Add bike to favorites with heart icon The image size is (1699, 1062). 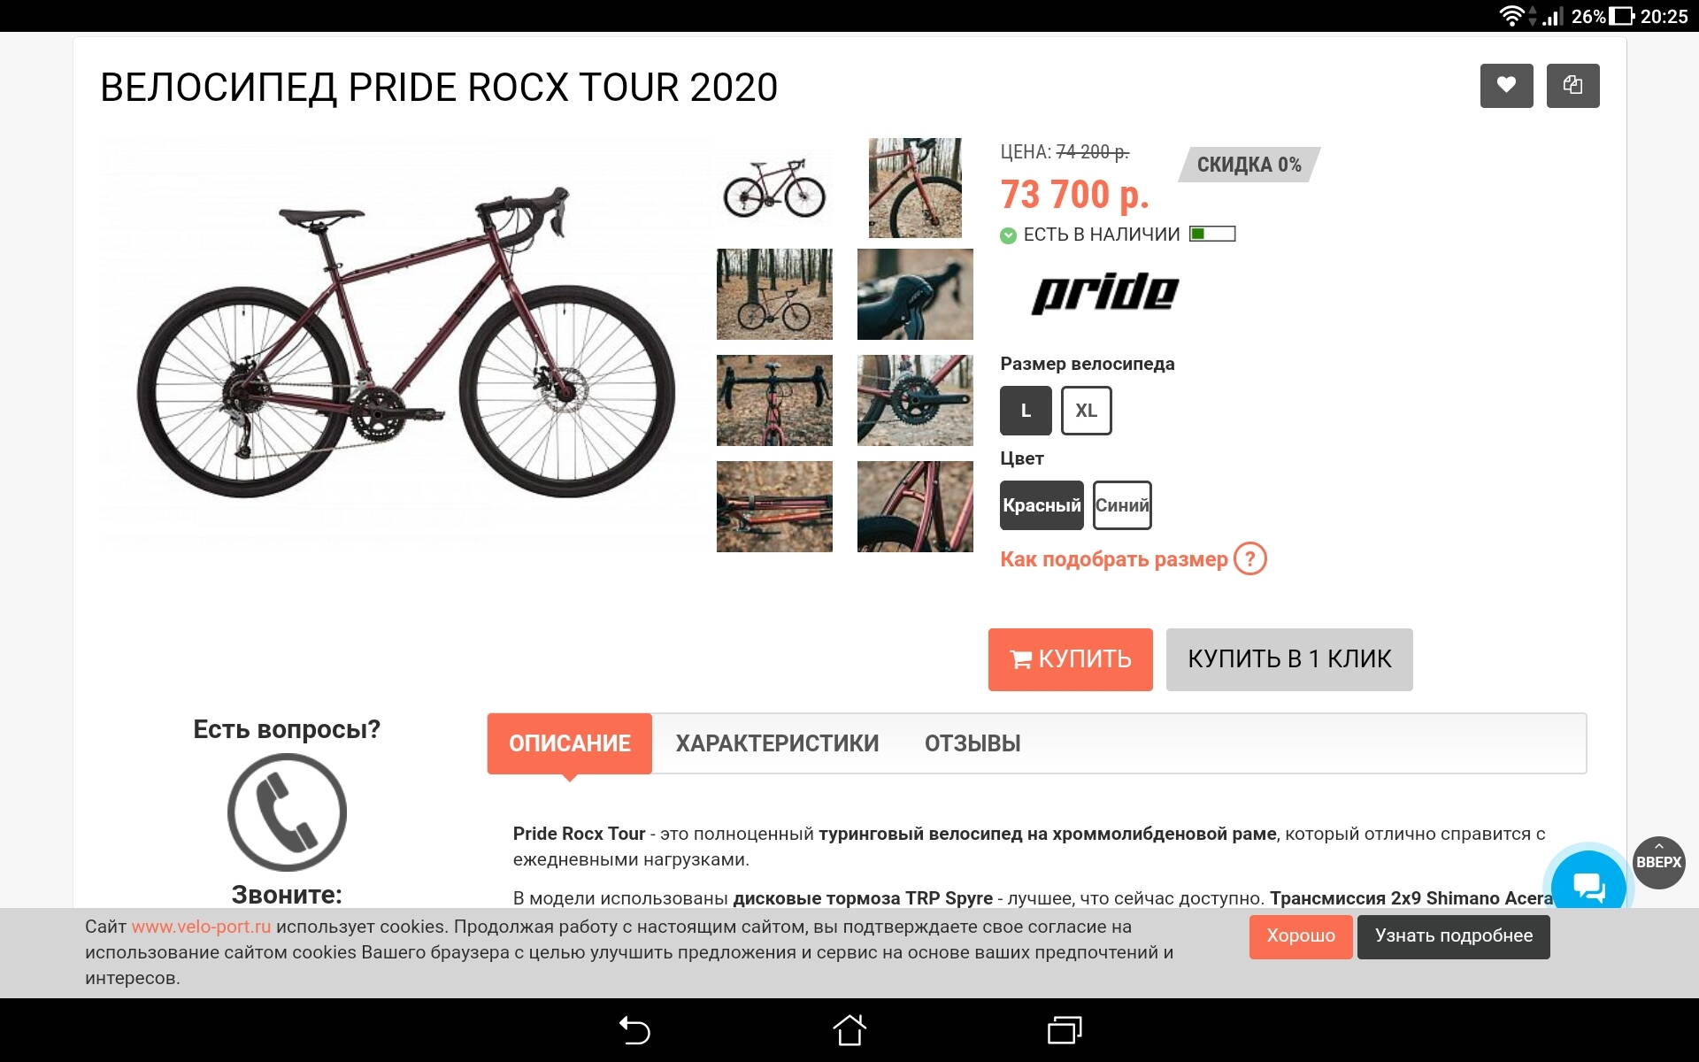[x=1506, y=86]
